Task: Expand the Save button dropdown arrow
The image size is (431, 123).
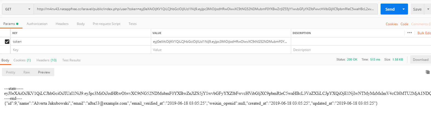Action: tap(428, 9)
